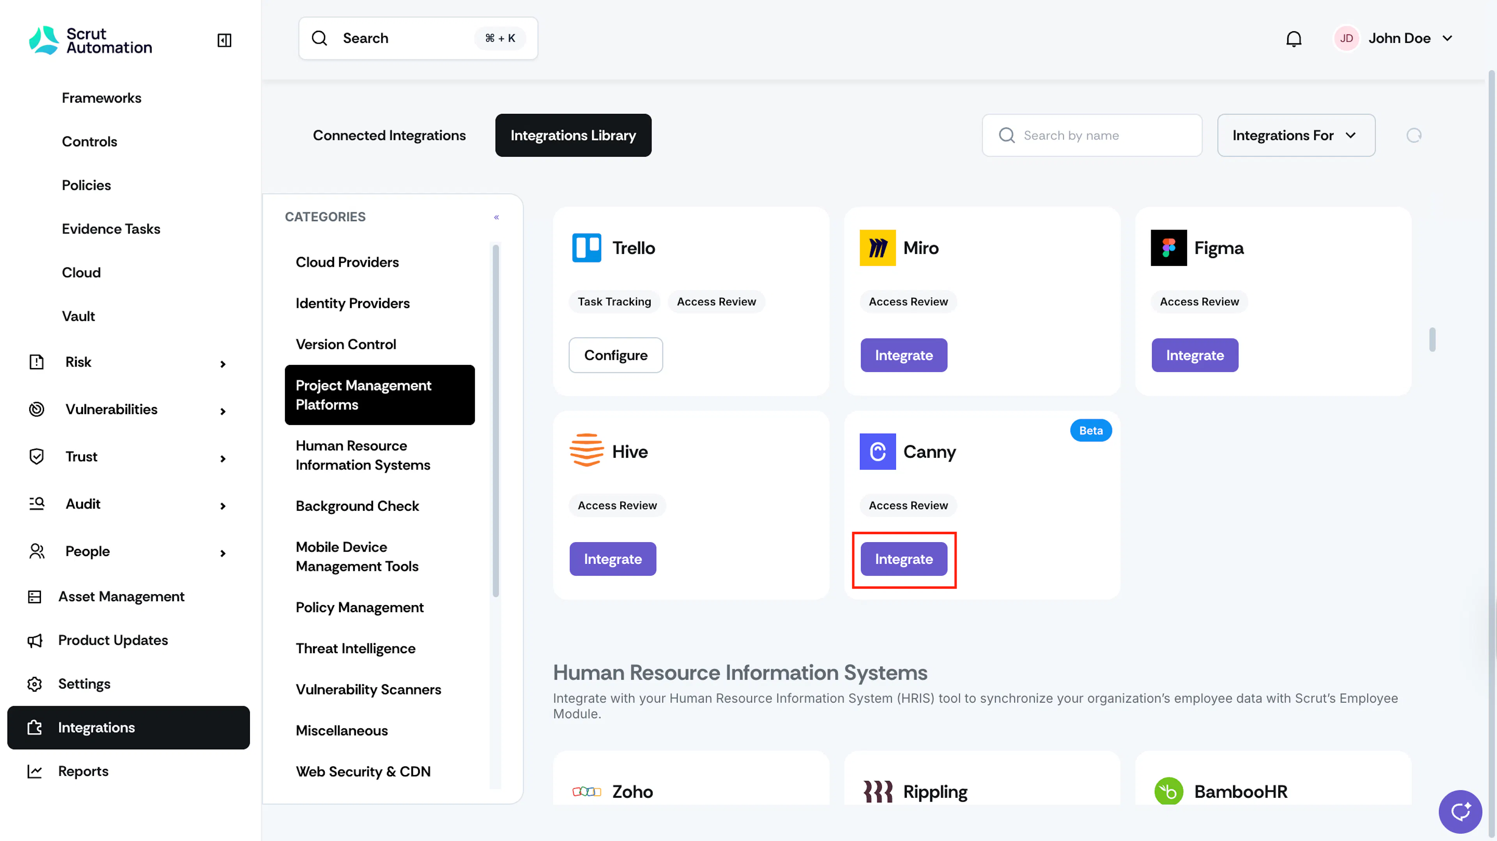
Task: Select the Integrations Library tab
Action: (573, 135)
